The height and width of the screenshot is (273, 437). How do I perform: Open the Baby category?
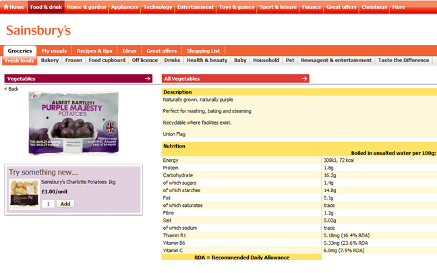point(240,60)
